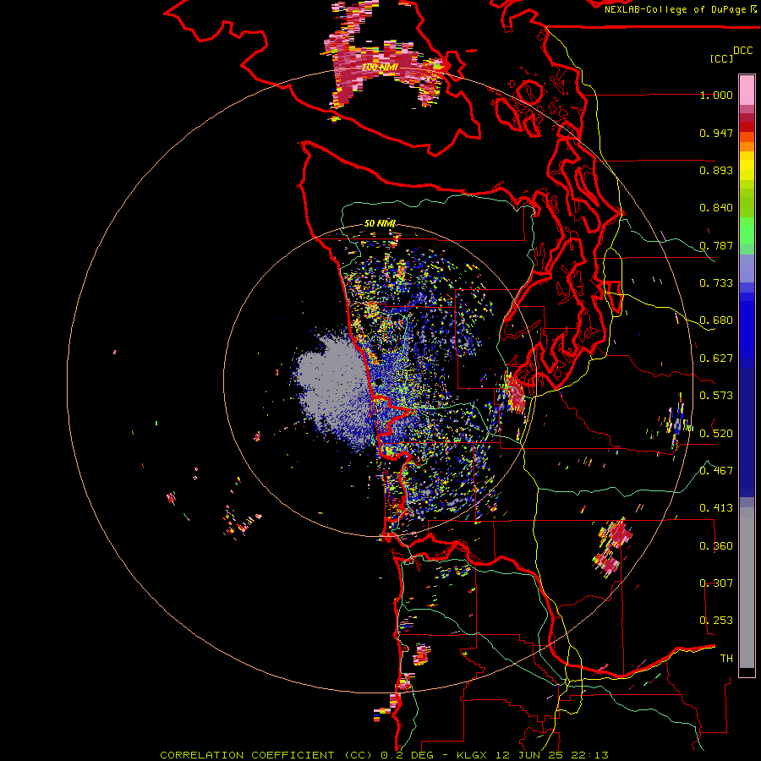Select the 0.253 color scale value
The width and height of the screenshot is (761, 761).
716,621
